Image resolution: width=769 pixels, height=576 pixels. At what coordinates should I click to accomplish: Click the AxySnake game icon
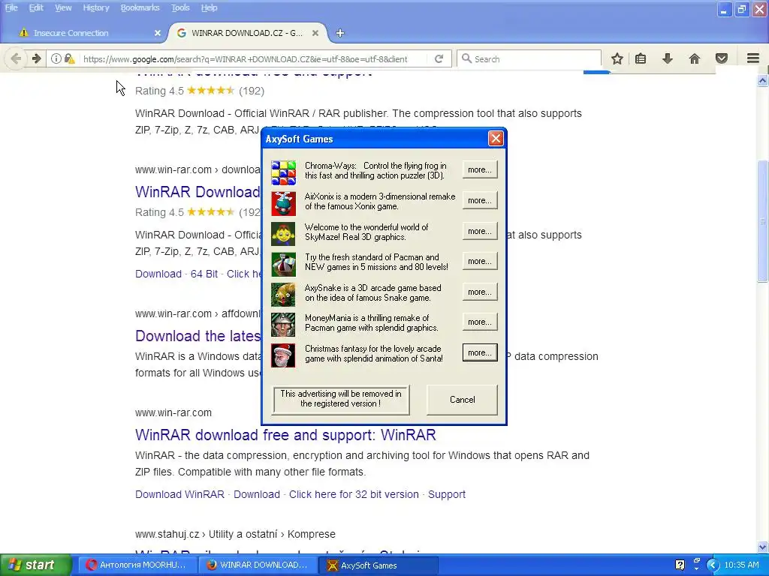click(x=283, y=294)
